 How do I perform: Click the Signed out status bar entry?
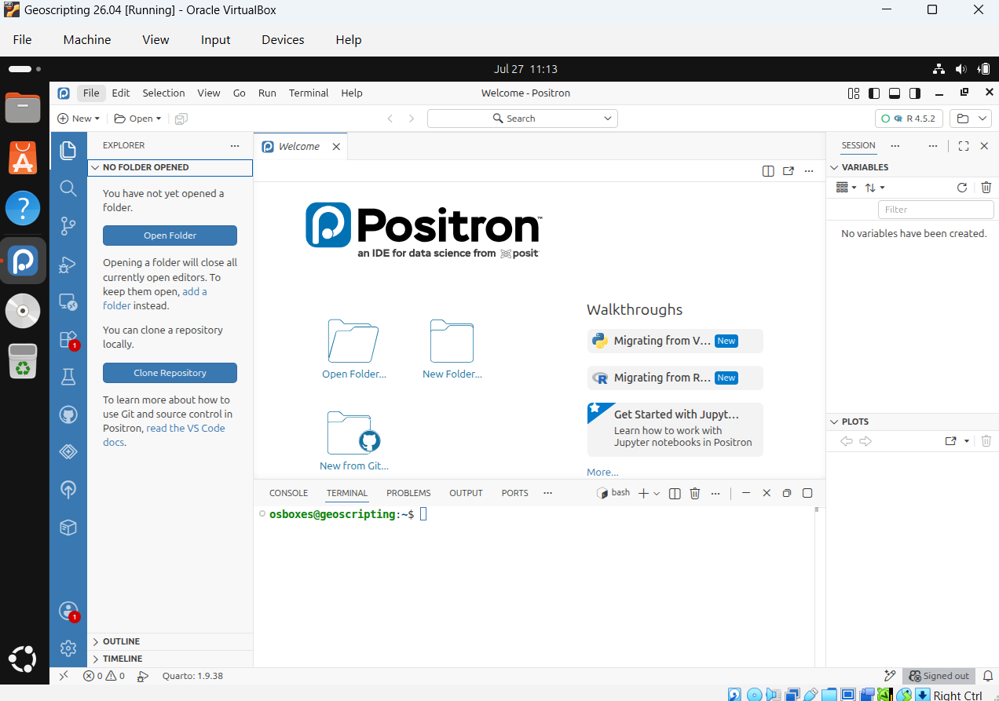click(x=939, y=676)
